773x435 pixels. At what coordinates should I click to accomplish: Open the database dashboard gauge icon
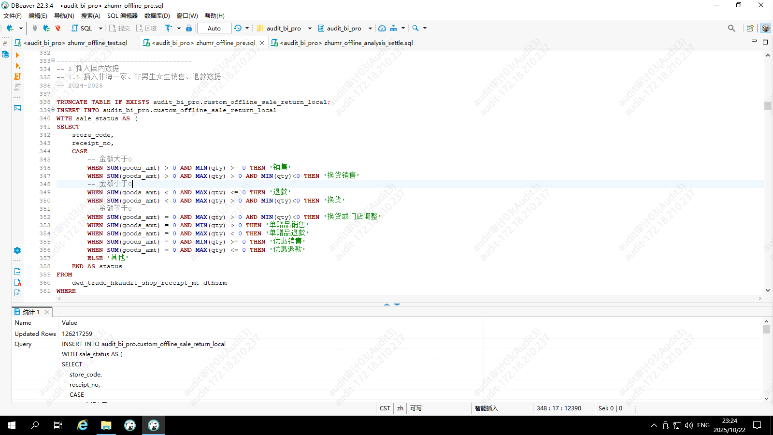pyautogui.click(x=382, y=28)
